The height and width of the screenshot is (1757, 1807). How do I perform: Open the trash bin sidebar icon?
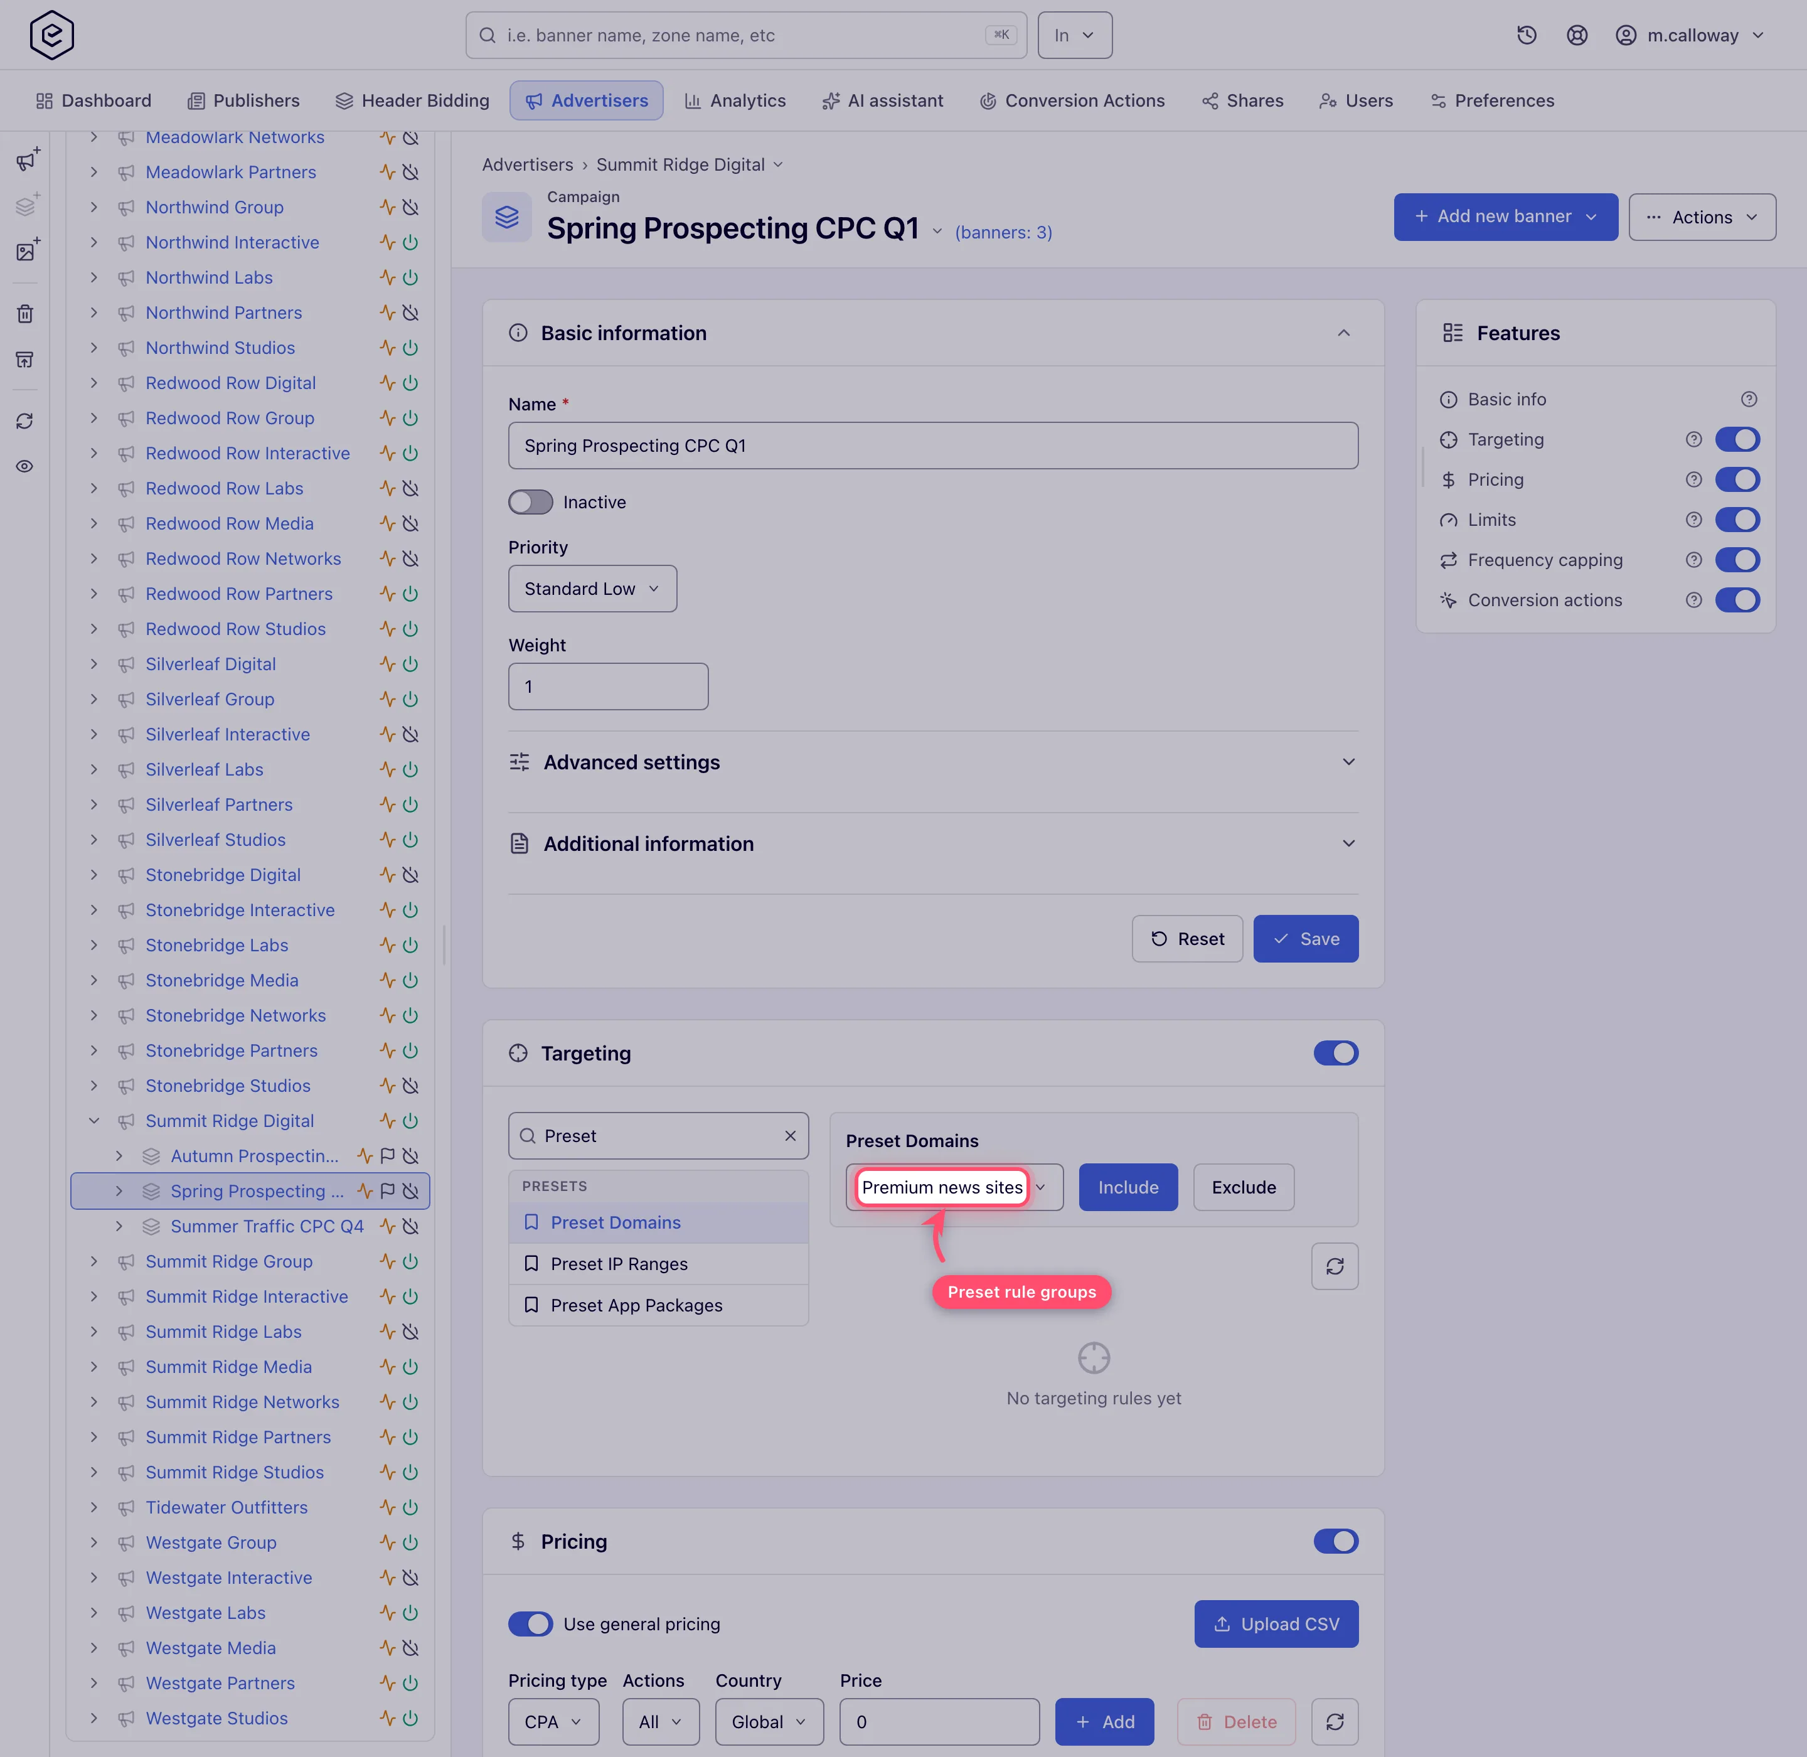(25, 314)
